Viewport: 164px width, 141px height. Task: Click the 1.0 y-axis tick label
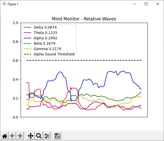point(15,23)
